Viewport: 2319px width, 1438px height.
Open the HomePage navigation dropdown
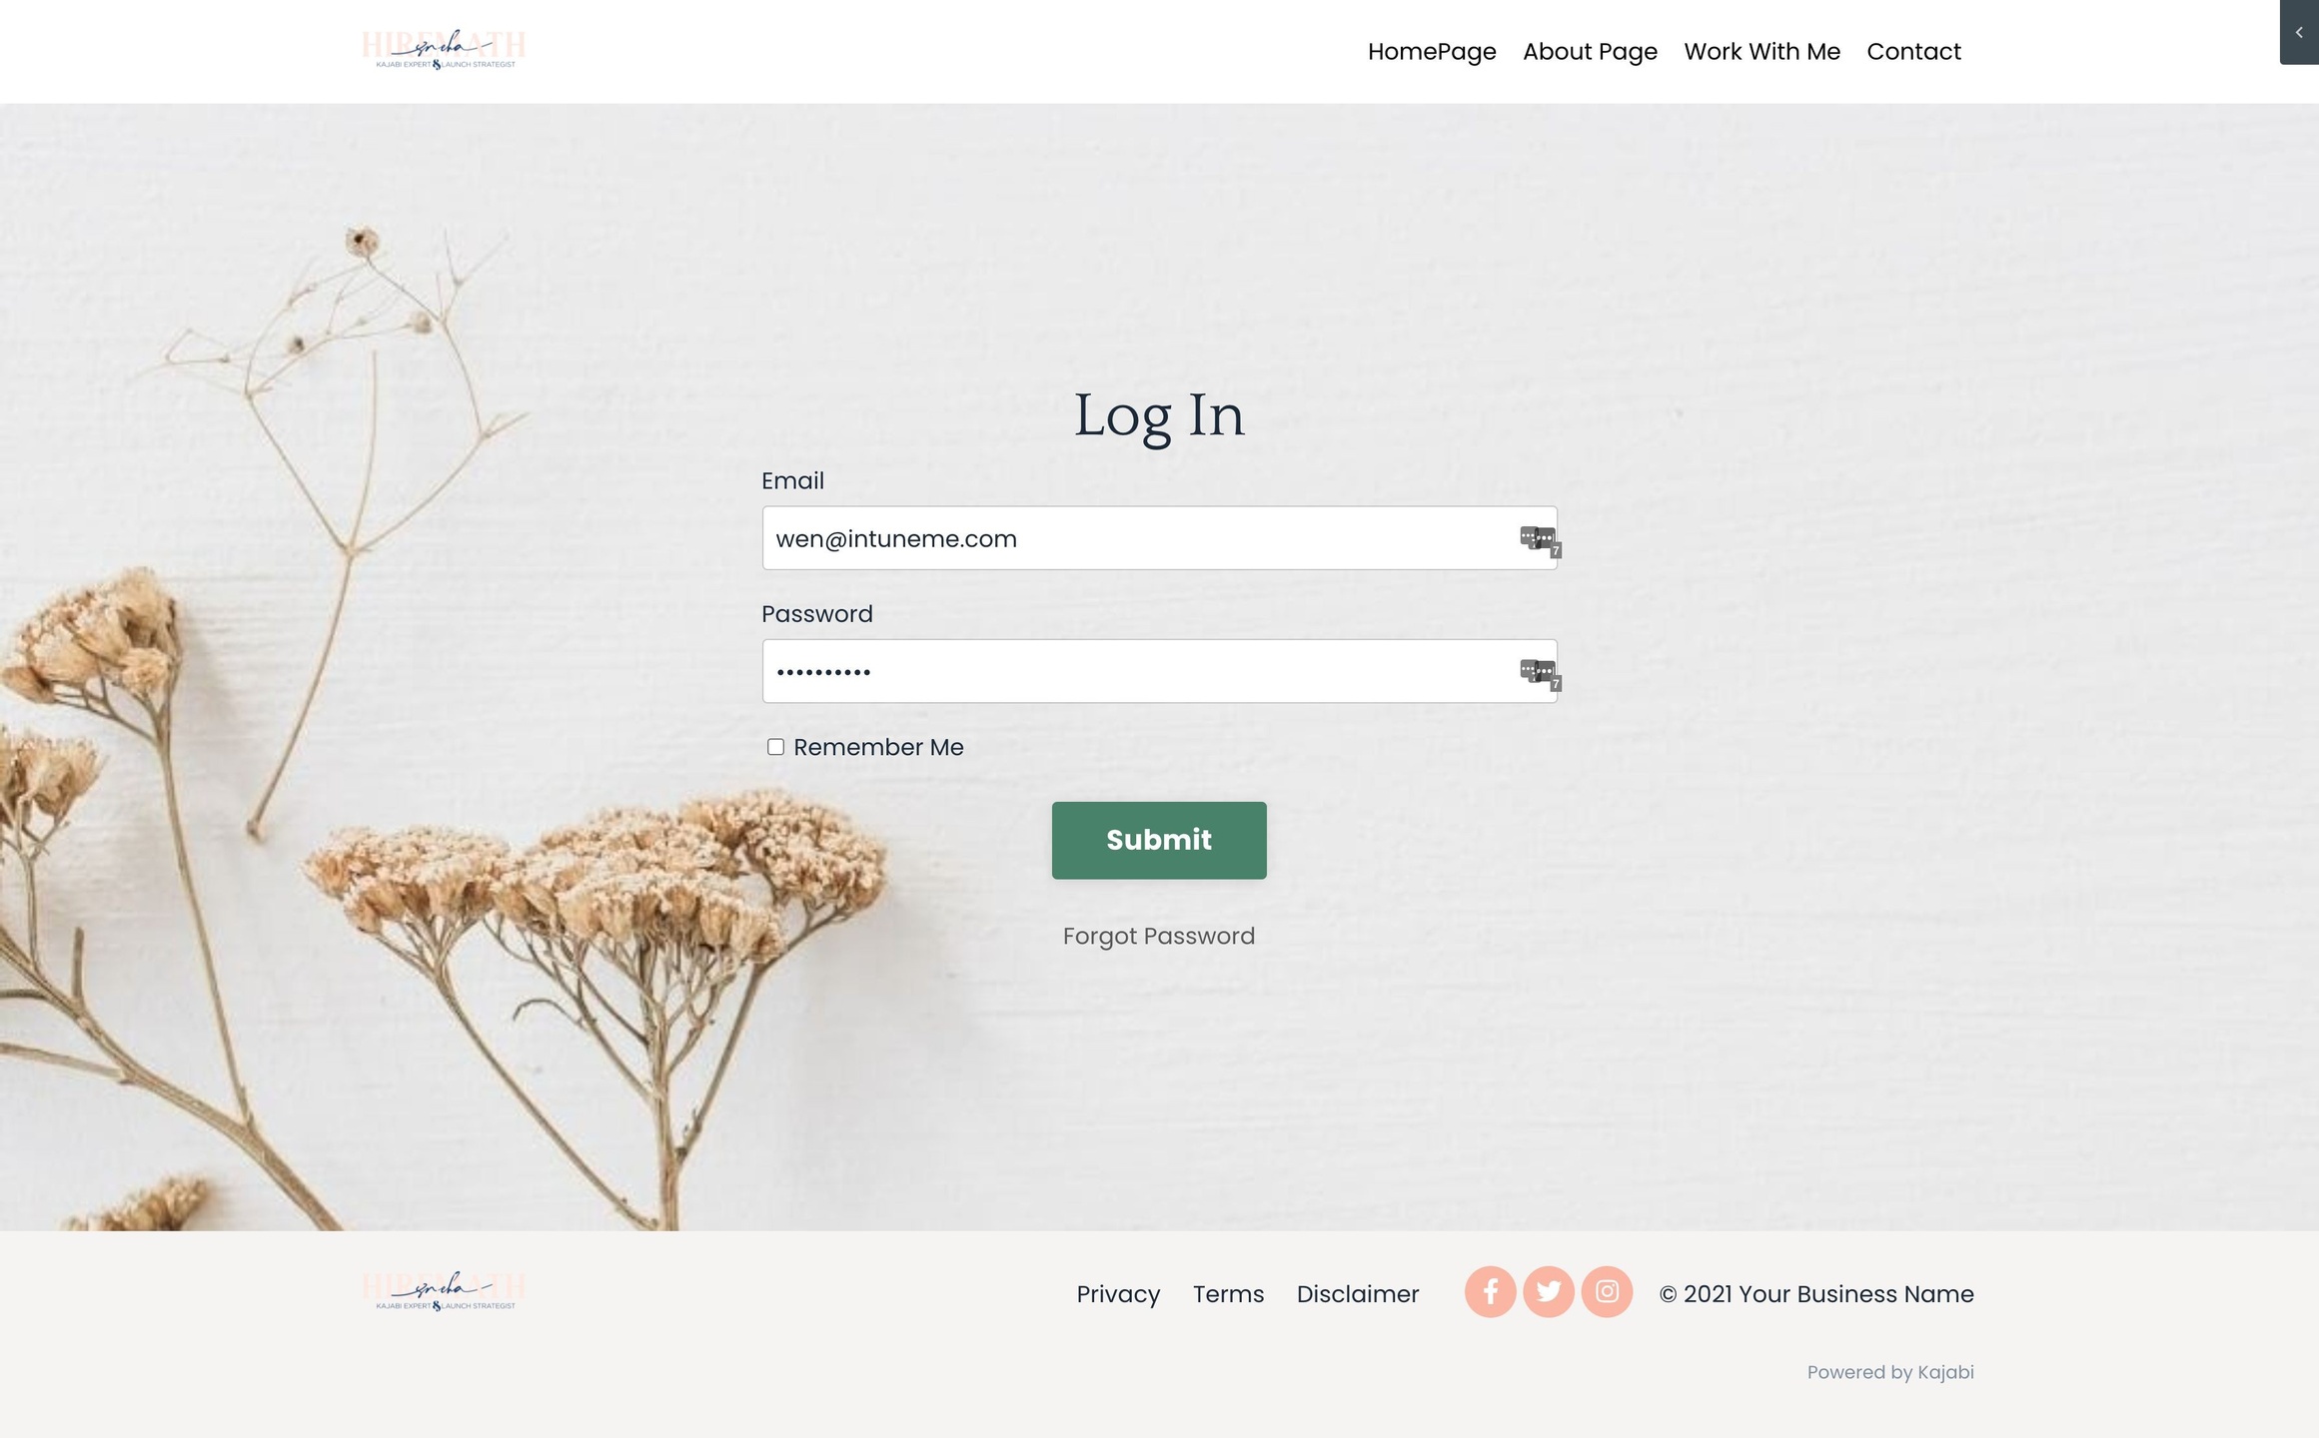(x=1431, y=50)
